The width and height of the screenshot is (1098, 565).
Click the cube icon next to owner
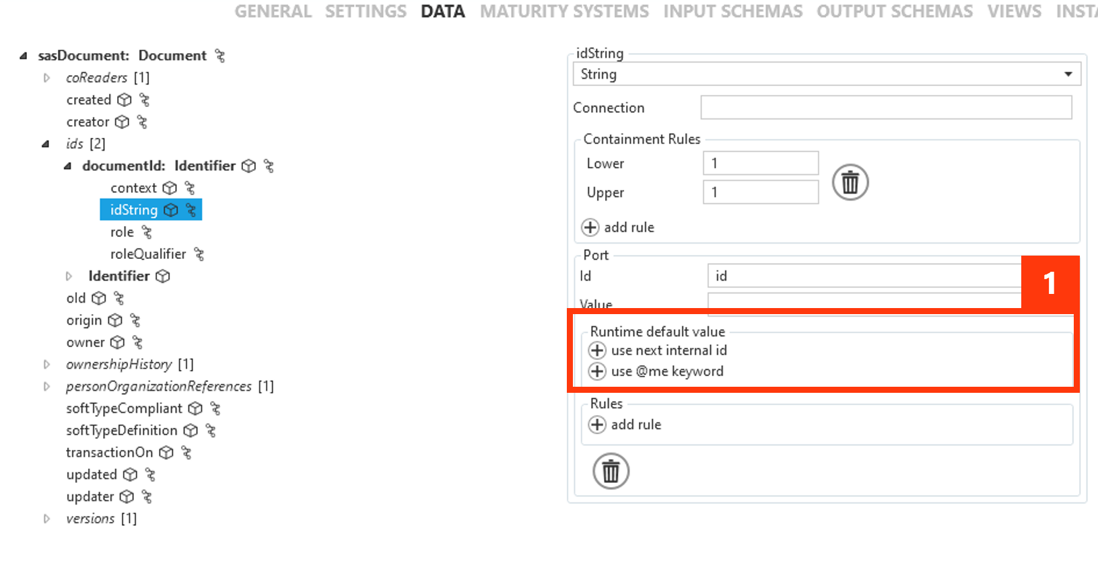118,343
